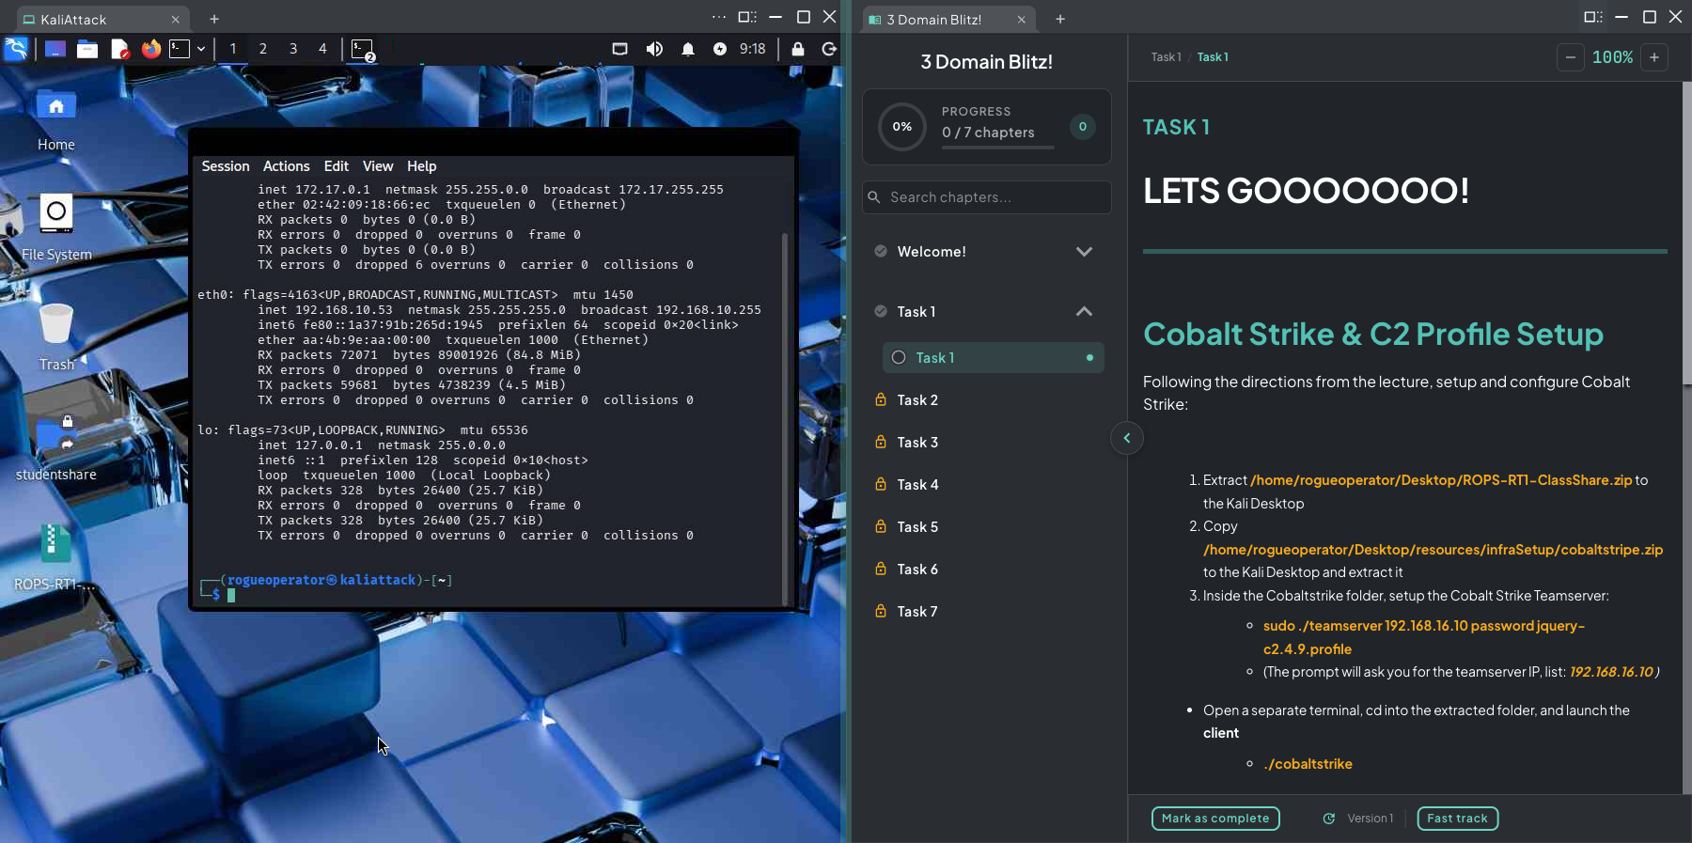Click the Search chapters field
The width and height of the screenshot is (1692, 843).
click(x=987, y=197)
